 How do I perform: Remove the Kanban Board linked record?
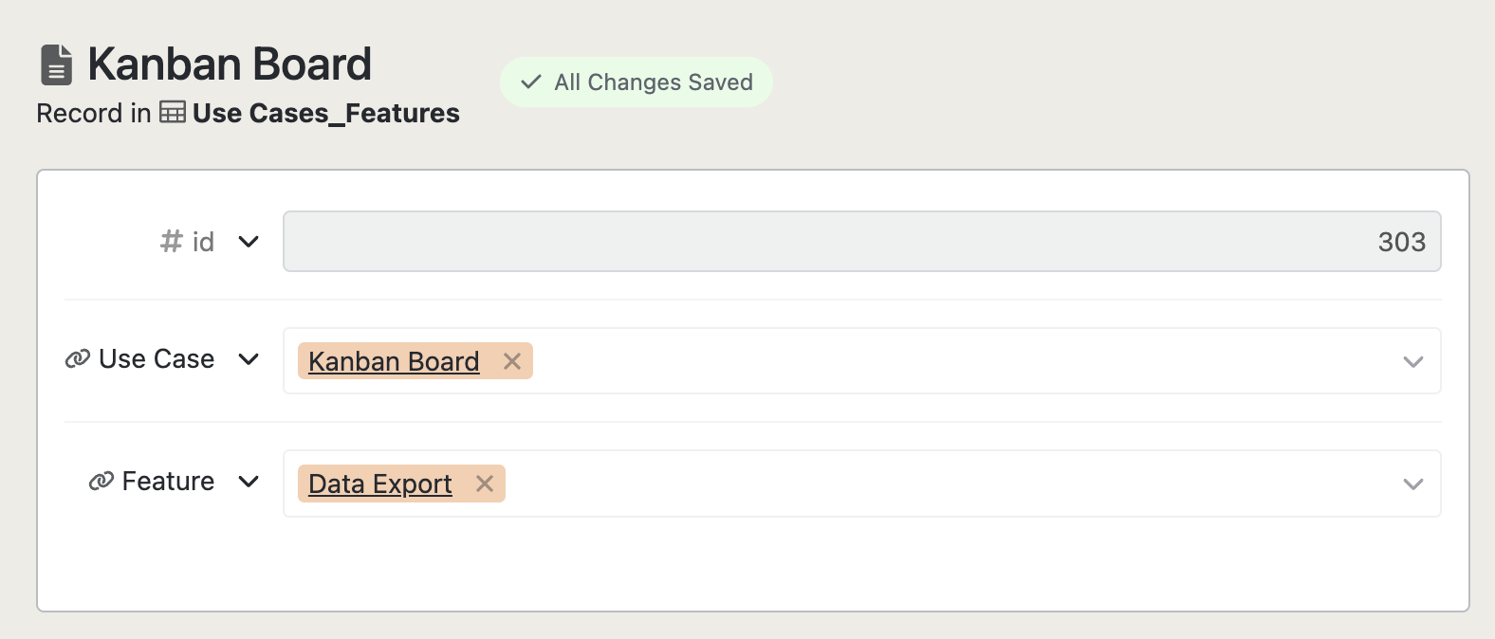[511, 361]
